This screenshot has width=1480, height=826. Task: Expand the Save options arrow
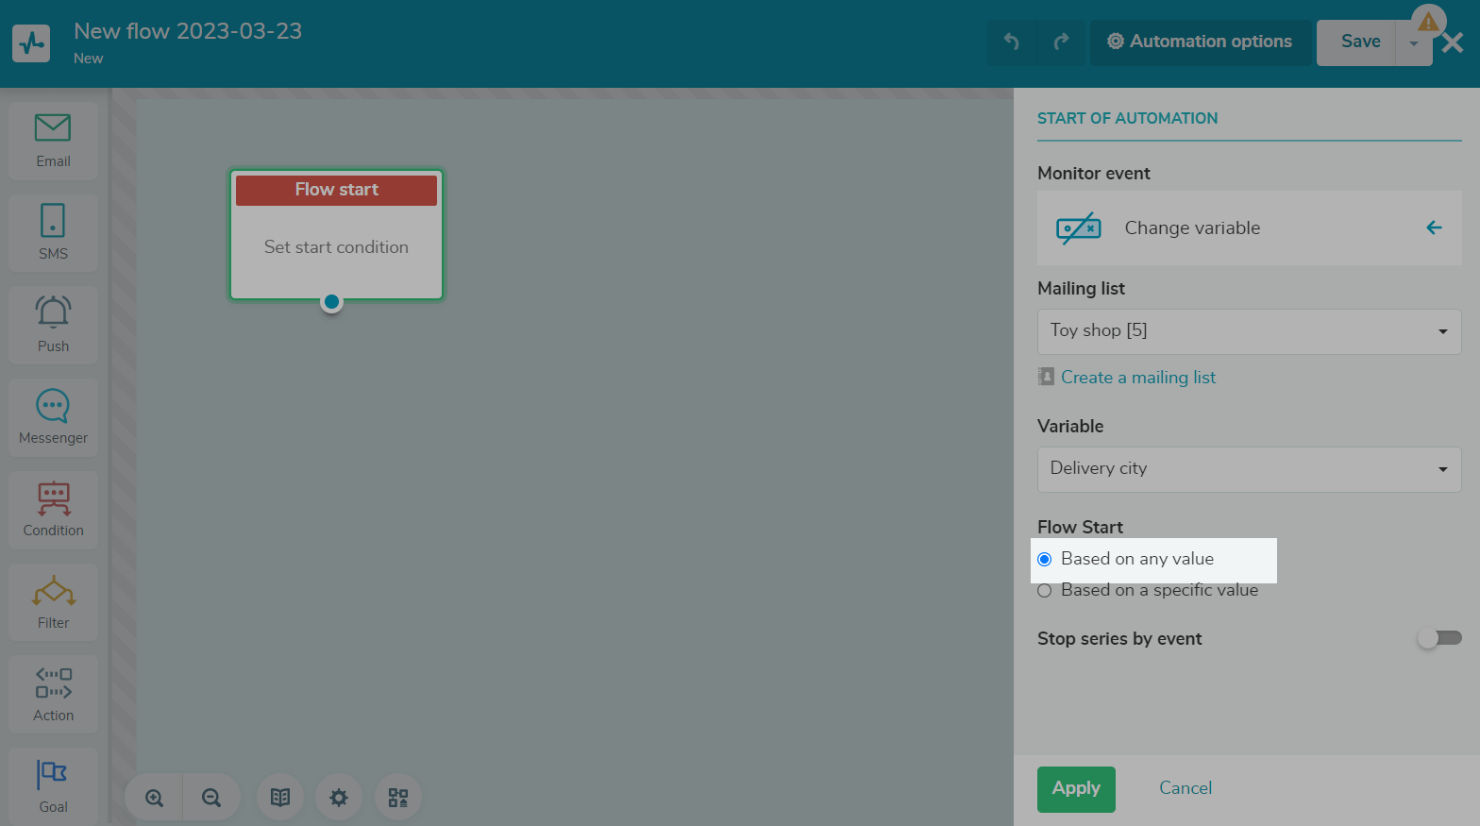click(x=1414, y=43)
